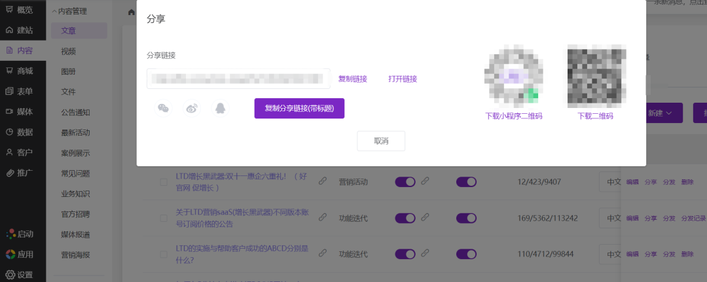Toggle first switch in the 订阅价格的公告 row
Viewport: 707px width, 282px height.
405,218
